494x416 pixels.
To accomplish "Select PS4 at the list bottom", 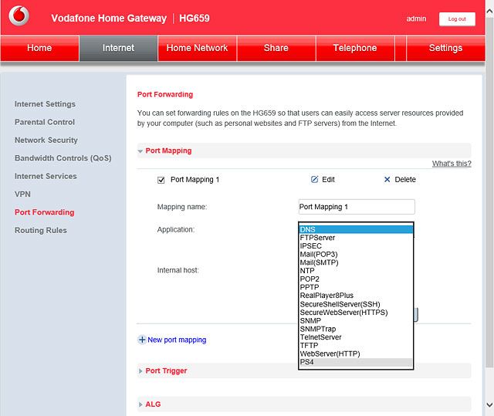I will click(355, 362).
